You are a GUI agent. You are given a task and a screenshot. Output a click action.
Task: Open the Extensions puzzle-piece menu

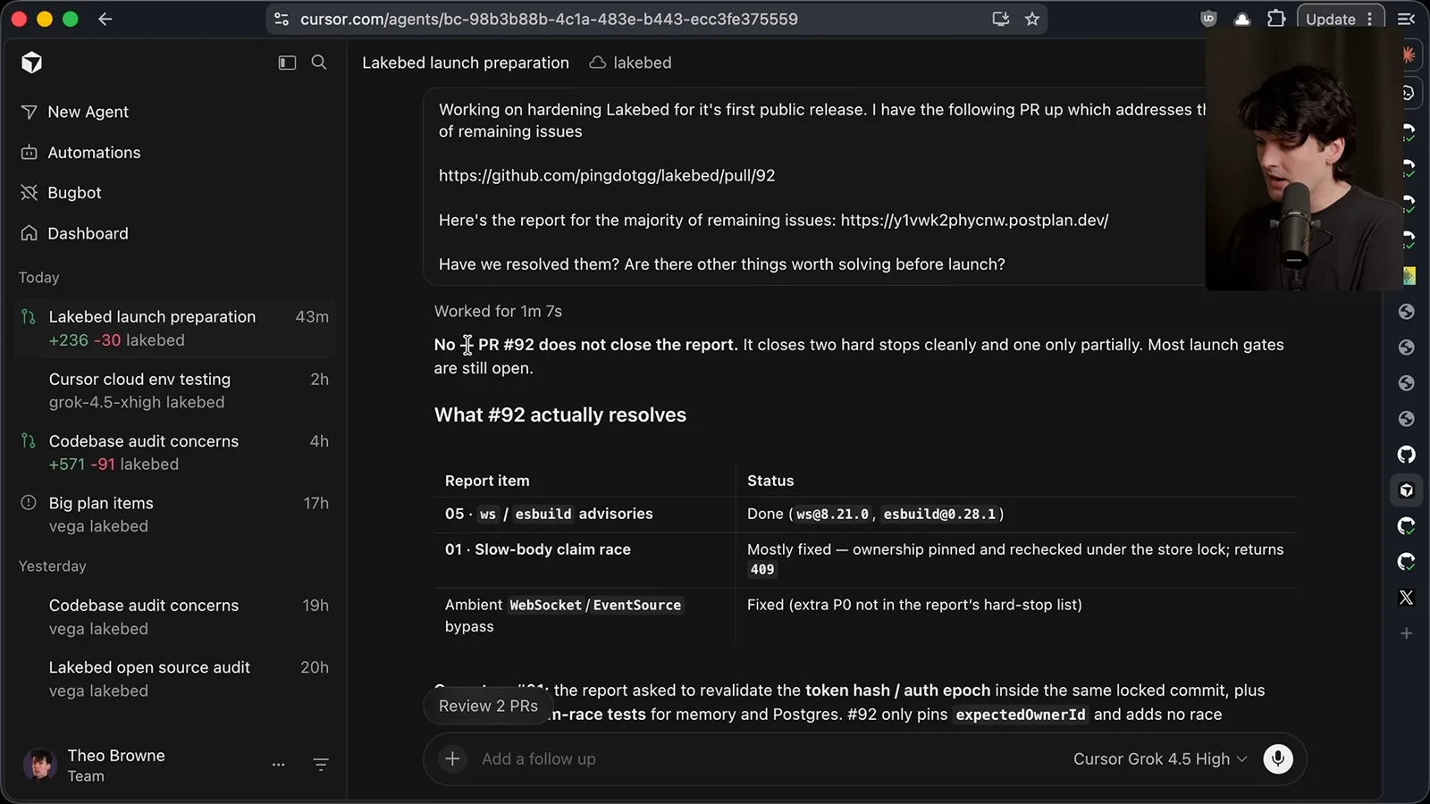pyautogui.click(x=1276, y=19)
